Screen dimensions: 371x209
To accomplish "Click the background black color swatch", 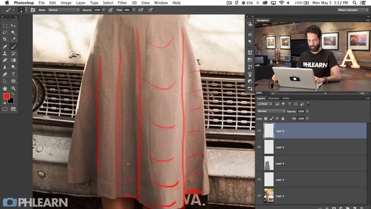I will coord(12,101).
